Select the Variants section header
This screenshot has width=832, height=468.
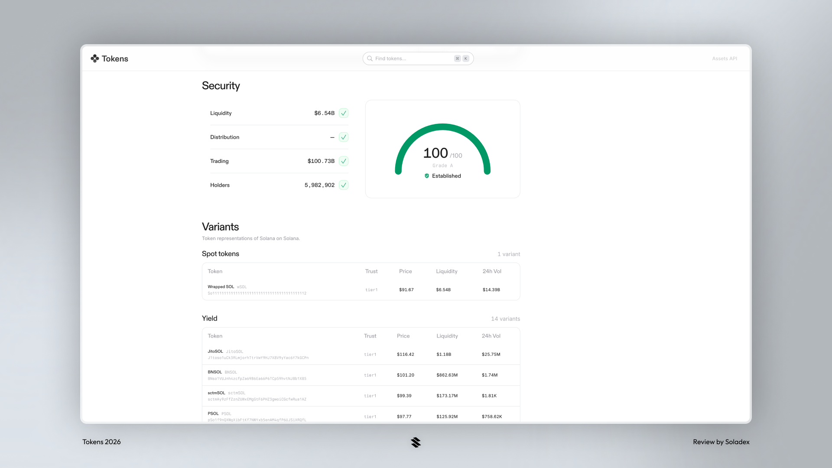pos(220,227)
